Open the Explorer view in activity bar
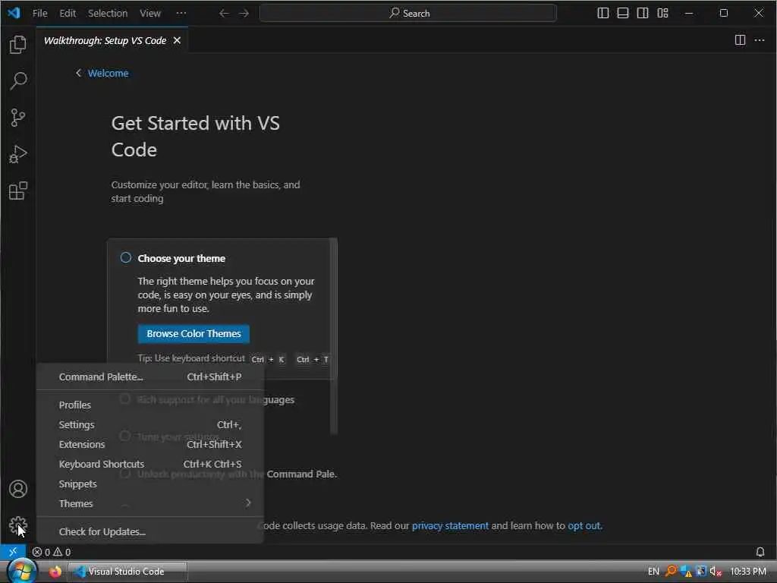 [x=18, y=45]
